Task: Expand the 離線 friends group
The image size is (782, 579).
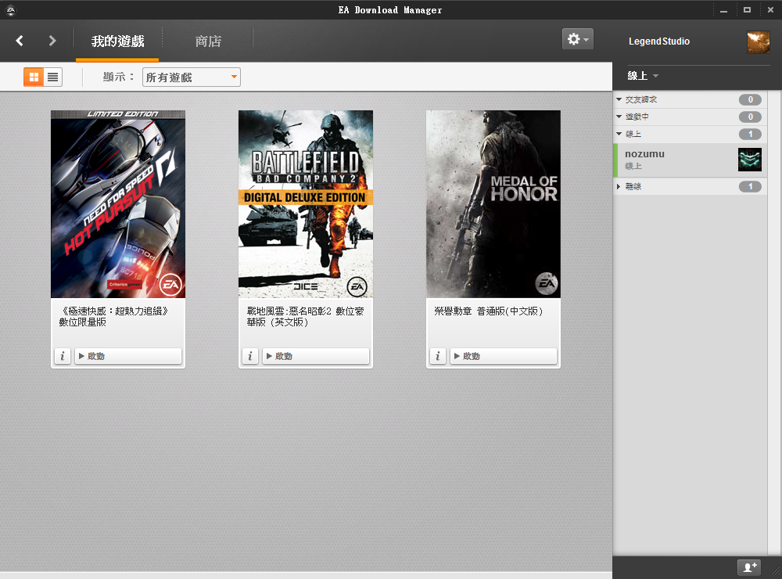Action: 619,186
